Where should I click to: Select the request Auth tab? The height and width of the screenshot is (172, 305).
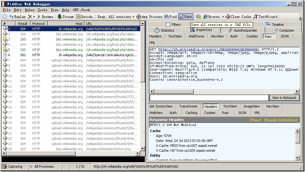(234, 36)
